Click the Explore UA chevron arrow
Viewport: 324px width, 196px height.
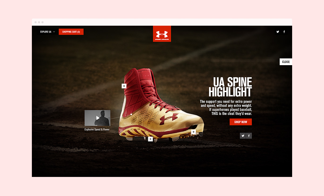click(54, 32)
